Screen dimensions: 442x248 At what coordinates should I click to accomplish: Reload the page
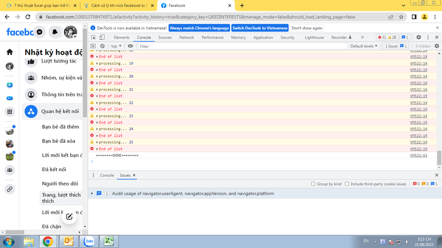[x=28, y=17]
